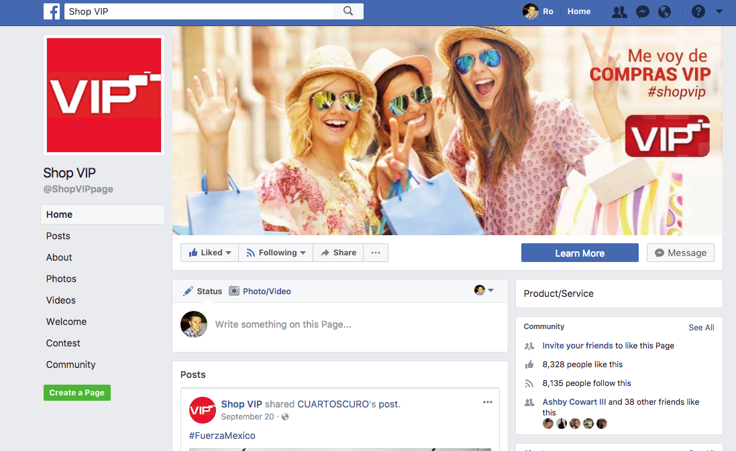Open the three-dot more options button under cover
736x451 pixels.
pyautogui.click(x=376, y=253)
